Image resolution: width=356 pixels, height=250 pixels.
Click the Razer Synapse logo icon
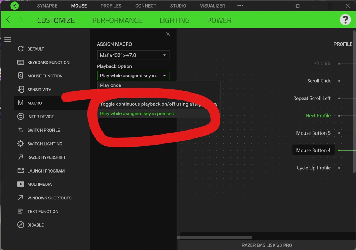click(15, 6)
